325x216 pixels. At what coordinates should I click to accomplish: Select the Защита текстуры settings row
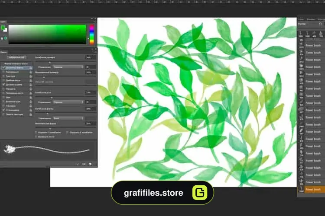coord(16,114)
